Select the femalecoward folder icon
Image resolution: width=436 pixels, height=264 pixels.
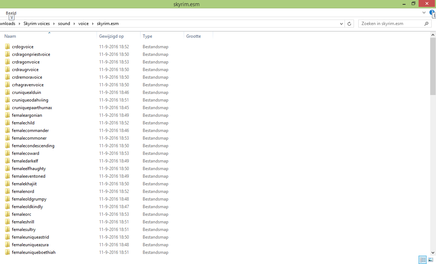click(7, 153)
